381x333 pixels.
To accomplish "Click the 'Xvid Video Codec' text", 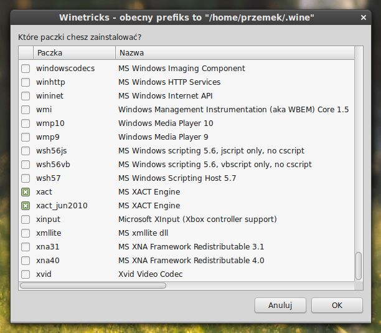I will point(151,274).
